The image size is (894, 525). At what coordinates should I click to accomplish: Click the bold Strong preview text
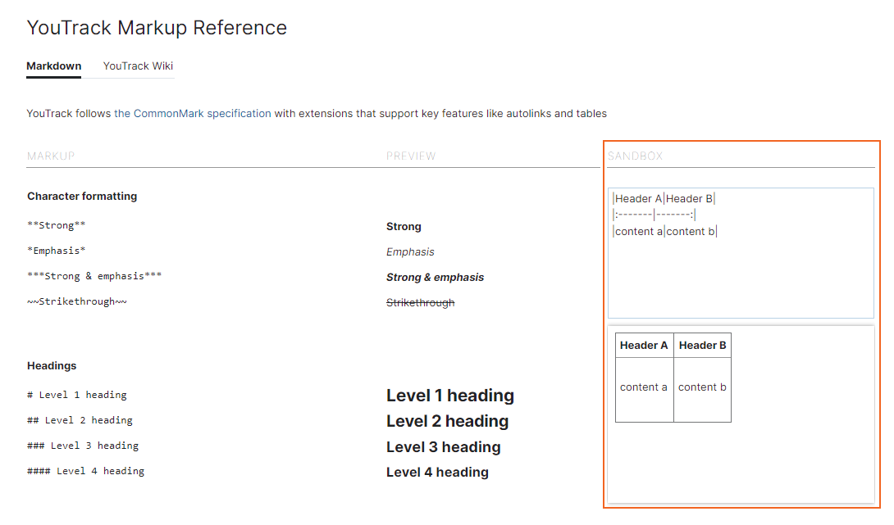[x=402, y=226]
